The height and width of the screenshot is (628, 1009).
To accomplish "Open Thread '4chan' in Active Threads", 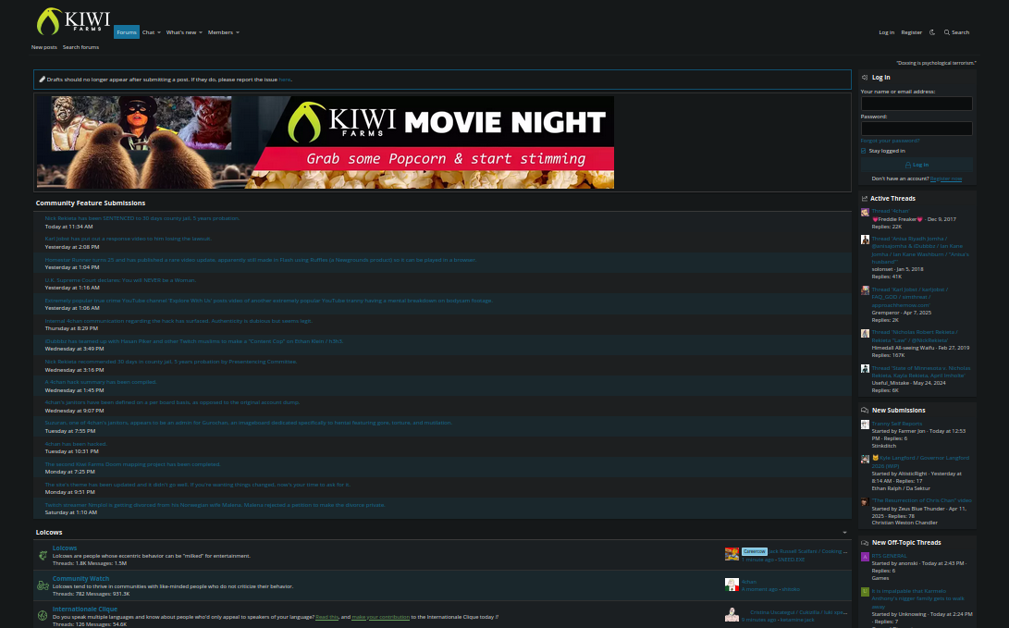I will tap(891, 211).
